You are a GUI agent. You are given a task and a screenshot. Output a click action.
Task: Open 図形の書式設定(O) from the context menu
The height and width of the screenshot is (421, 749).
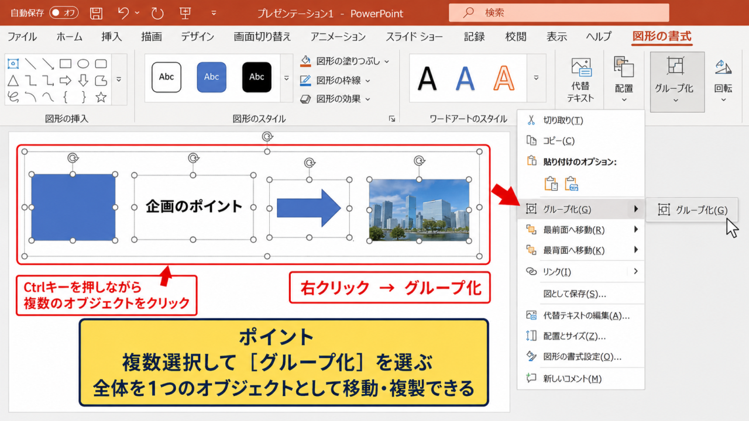point(581,357)
